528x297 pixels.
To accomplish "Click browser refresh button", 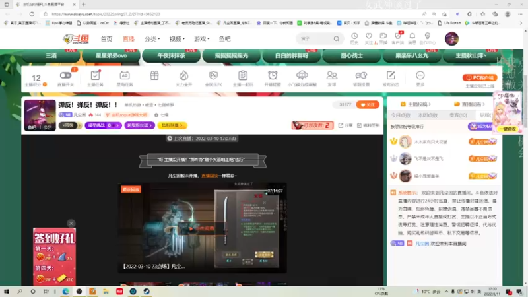I will [32, 14].
